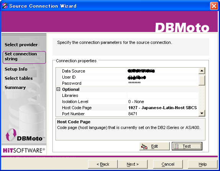Select the Data Source value field

(163, 71)
